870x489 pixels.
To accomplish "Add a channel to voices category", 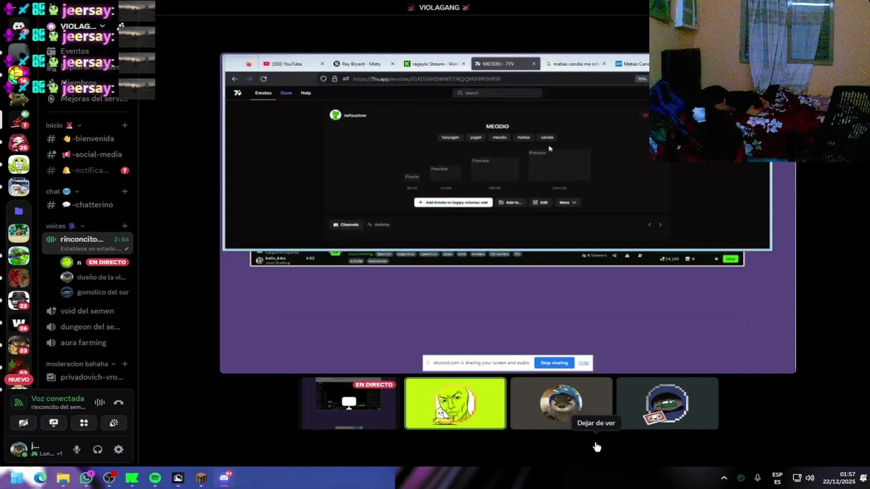I will 124,225.
